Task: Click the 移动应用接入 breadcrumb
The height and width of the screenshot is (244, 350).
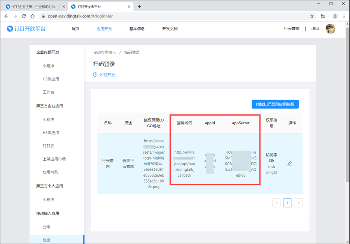Action: click(x=105, y=53)
